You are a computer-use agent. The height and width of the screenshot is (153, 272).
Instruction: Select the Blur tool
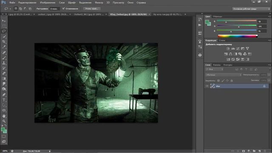coord(4,84)
